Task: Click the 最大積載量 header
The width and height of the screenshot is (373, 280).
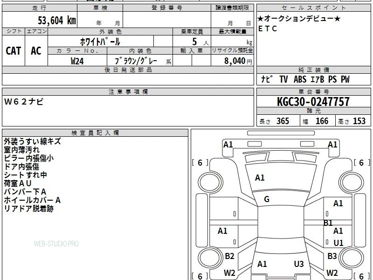Action: [232, 32]
